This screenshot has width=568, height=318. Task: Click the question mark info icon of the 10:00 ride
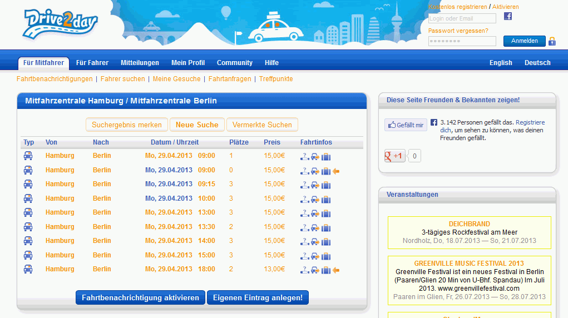[x=304, y=199]
